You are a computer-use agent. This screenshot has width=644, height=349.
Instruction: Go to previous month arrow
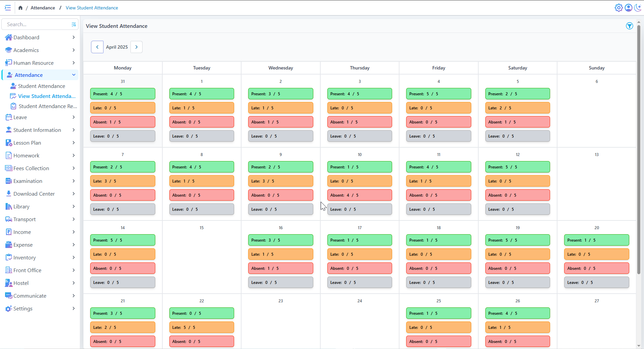coord(97,47)
